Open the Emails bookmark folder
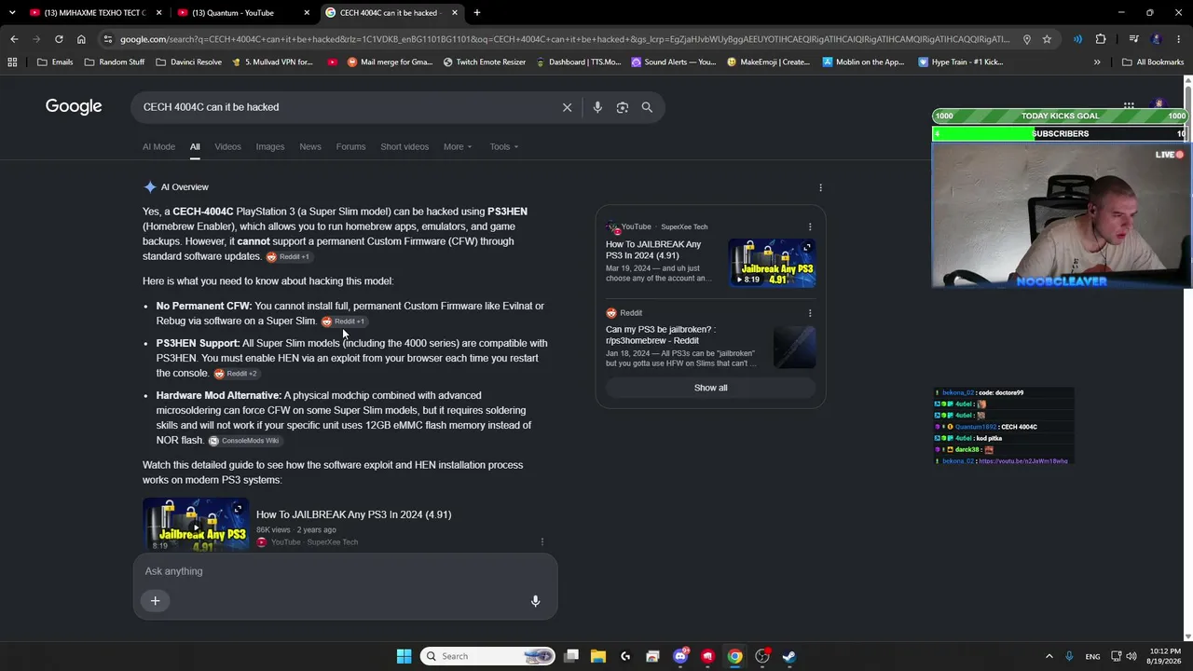Image resolution: width=1193 pixels, height=671 pixels. click(x=55, y=62)
